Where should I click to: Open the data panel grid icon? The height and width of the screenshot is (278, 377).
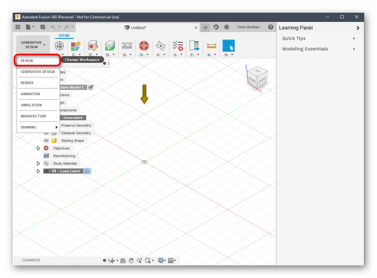coord(18,27)
